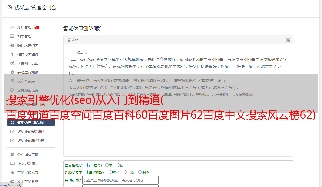Open 接口文件相关 cloud upload icon
This screenshot has height=187, width=322.
coord(12,45)
